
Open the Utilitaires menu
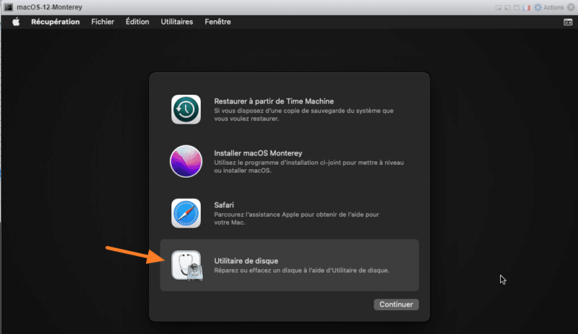tap(176, 22)
